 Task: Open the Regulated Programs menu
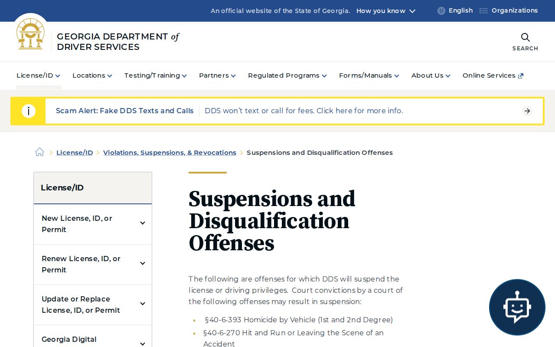coord(287,75)
